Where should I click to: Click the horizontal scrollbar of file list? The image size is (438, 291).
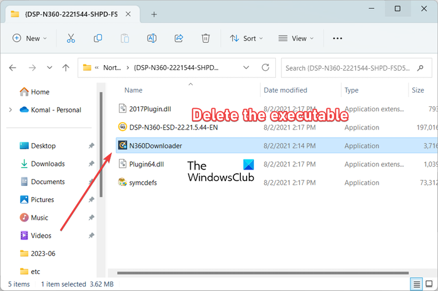[x=263, y=273]
